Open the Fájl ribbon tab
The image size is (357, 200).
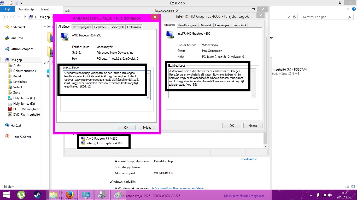[x=7, y=9]
